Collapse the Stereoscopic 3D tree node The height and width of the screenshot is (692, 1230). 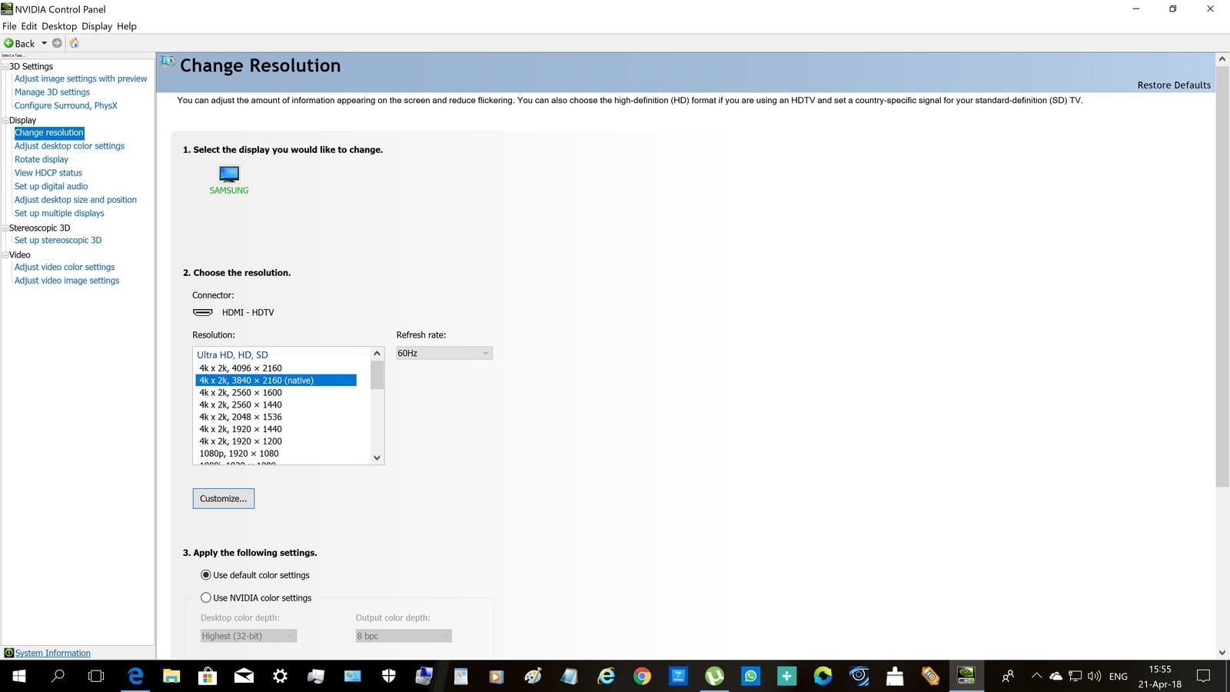point(5,228)
